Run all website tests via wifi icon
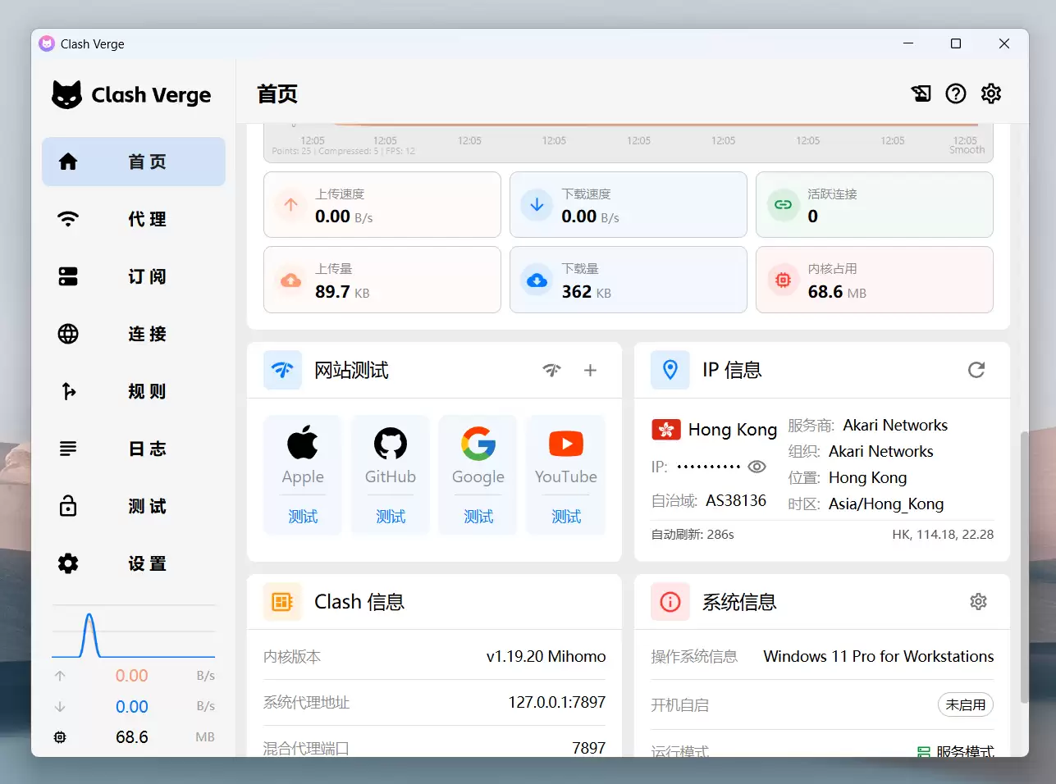 [x=552, y=371]
